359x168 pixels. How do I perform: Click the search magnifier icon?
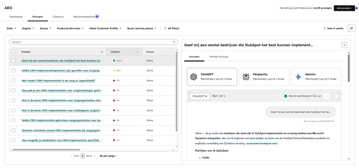click(174, 42)
